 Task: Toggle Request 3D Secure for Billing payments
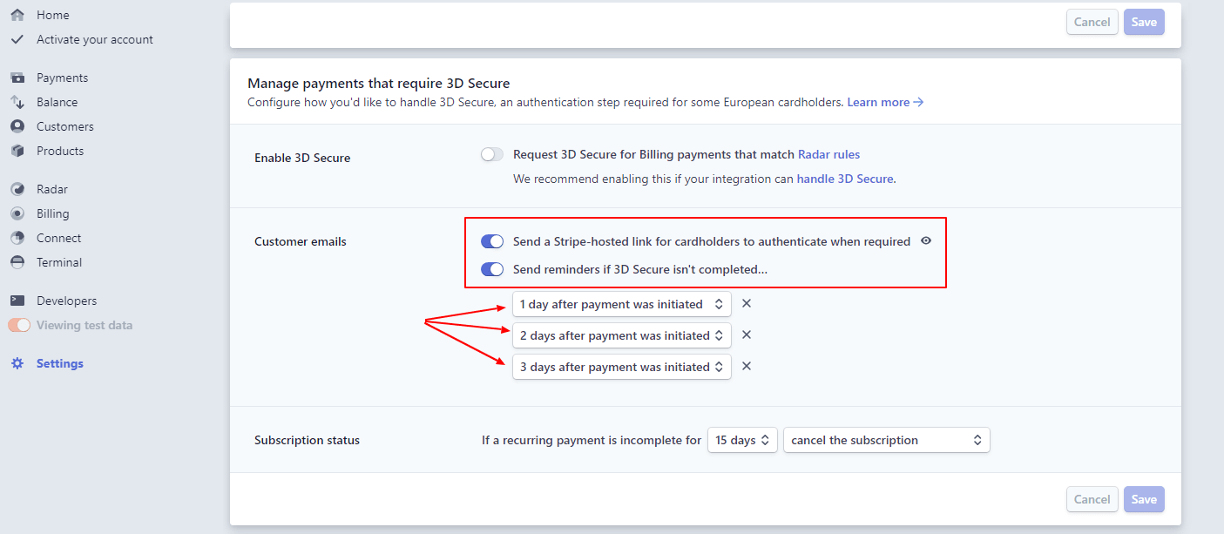coord(492,154)
